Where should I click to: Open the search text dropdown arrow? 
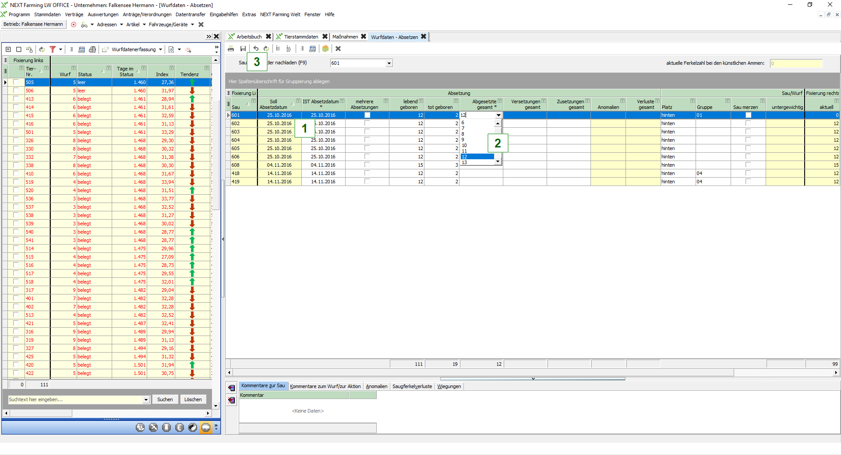coord(146,399)
